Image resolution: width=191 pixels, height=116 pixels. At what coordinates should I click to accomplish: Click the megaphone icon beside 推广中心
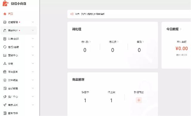coord(5,97)
